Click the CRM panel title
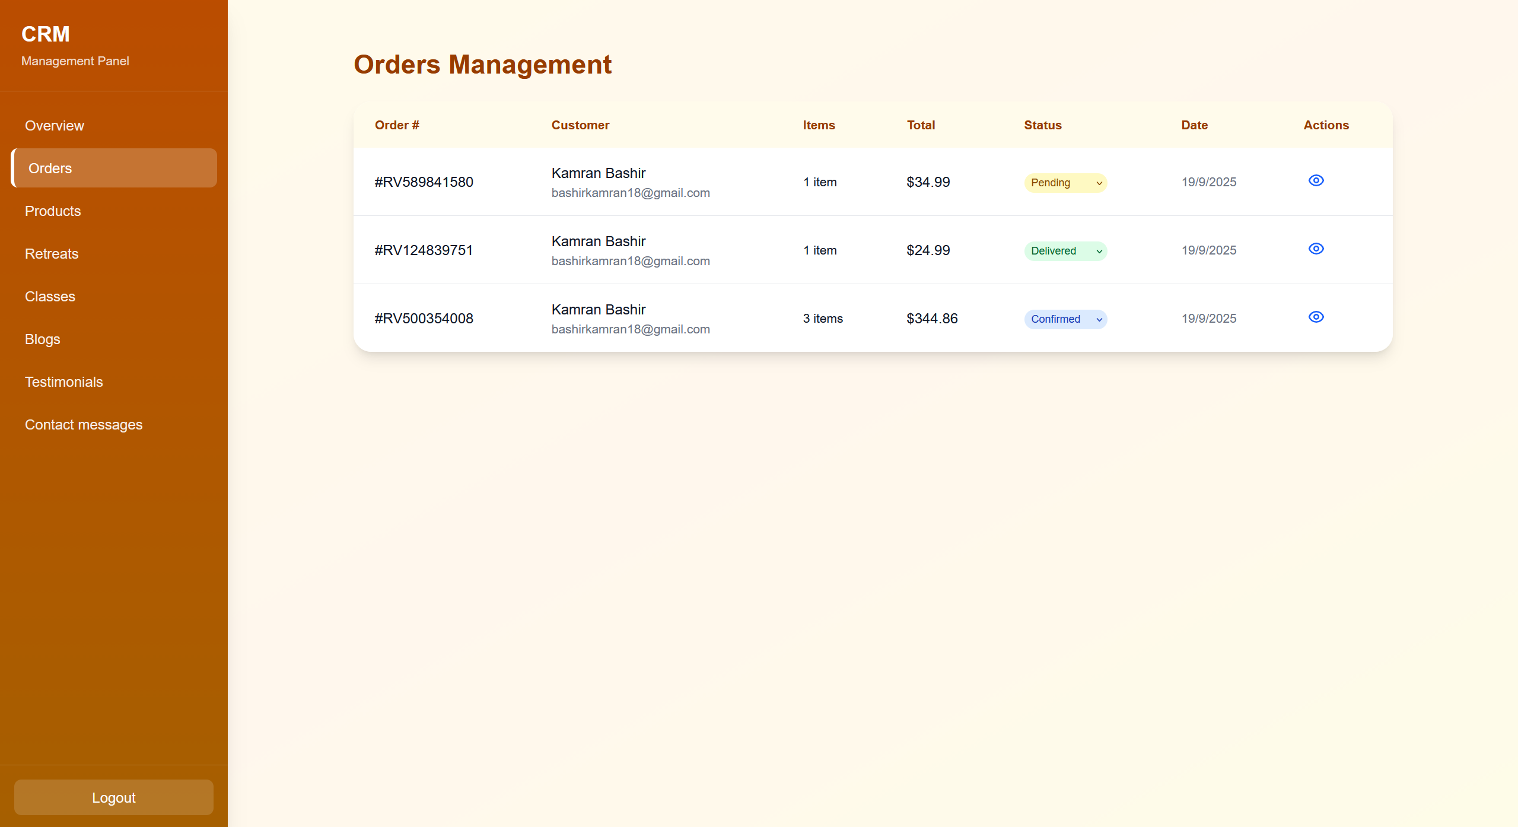Image resolution: width=1518 pixels, height=827 pixels. (46, 34)
